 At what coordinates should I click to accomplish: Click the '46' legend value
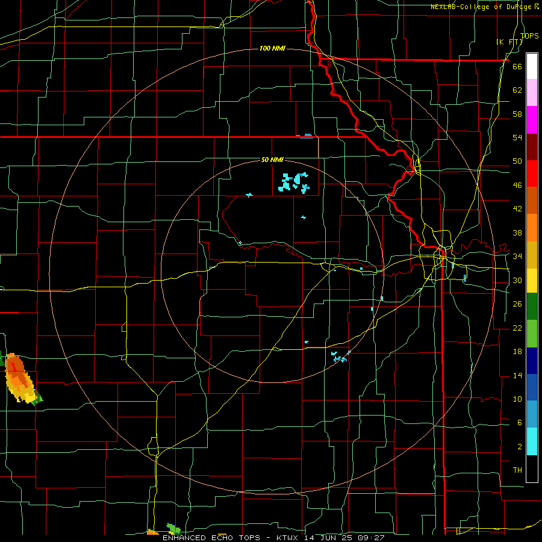pos(517,185)
